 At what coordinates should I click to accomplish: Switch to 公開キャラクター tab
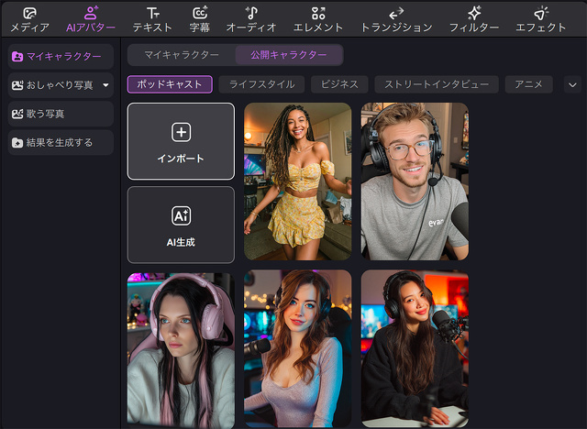(289, 55)
